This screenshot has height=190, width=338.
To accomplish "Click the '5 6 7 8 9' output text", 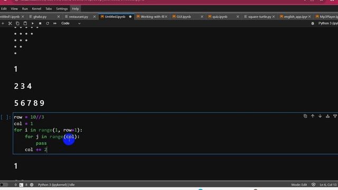I will [x=30, y=103].
